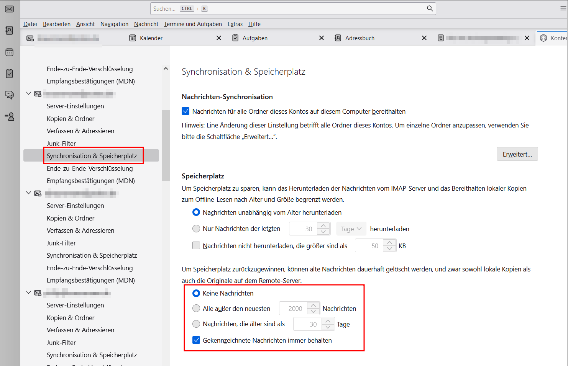Collapse the second account tree chevron
The height and width of the screenshot is (366, 568).
point(28,193)
